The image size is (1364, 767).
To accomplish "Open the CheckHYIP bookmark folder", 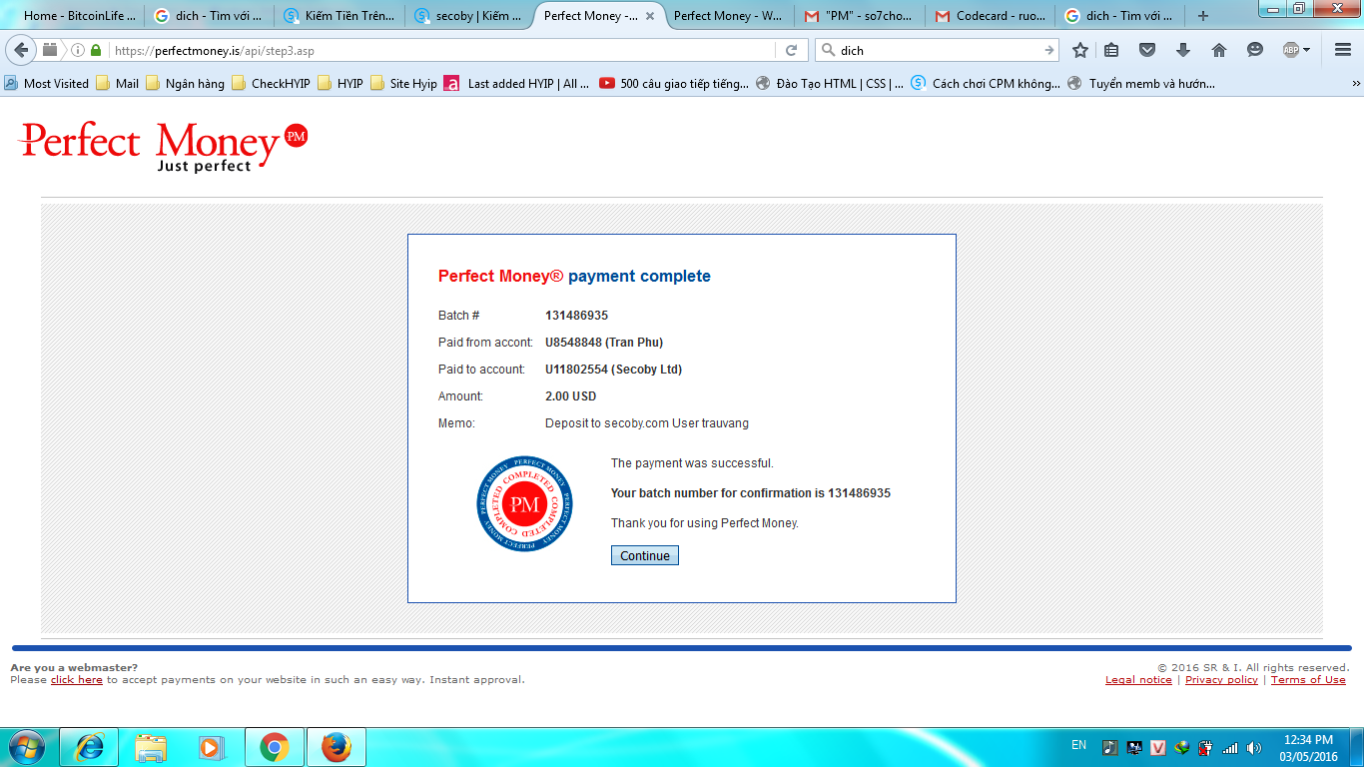I will coord(272,84).
